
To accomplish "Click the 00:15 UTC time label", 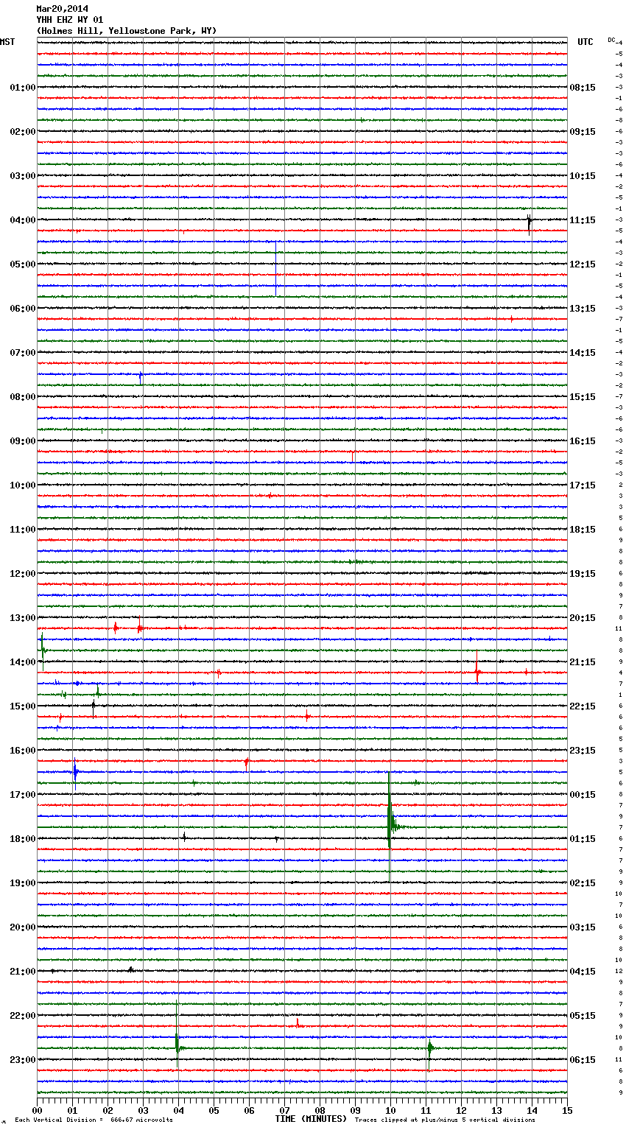I will point(583,795).
